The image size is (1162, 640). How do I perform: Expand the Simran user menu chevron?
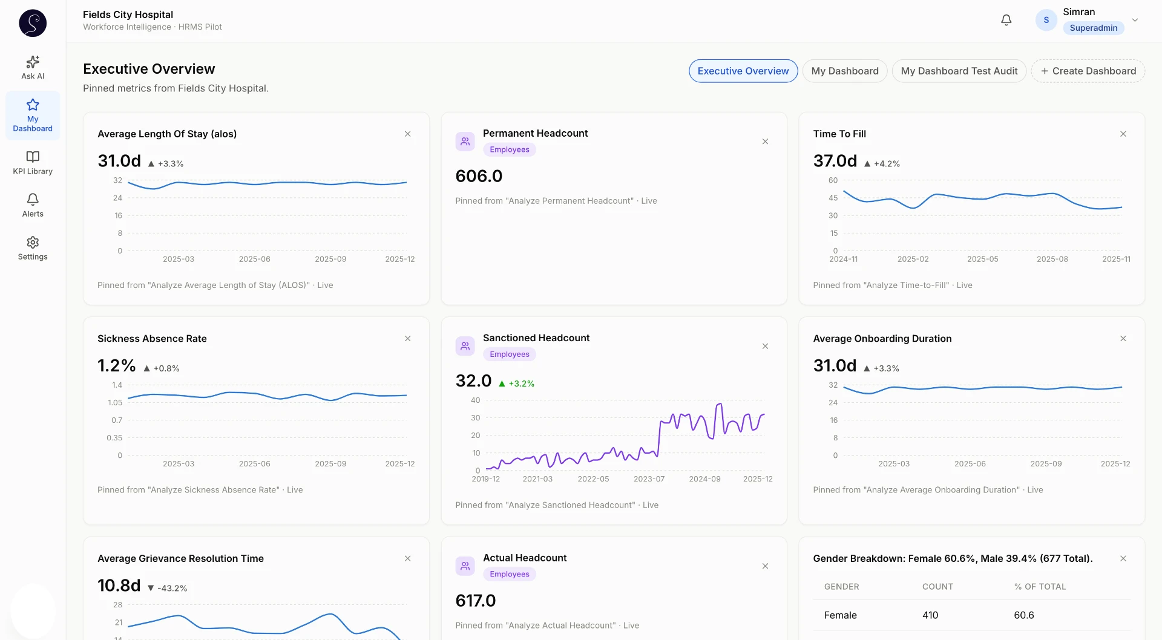(x=1135, y=20)
